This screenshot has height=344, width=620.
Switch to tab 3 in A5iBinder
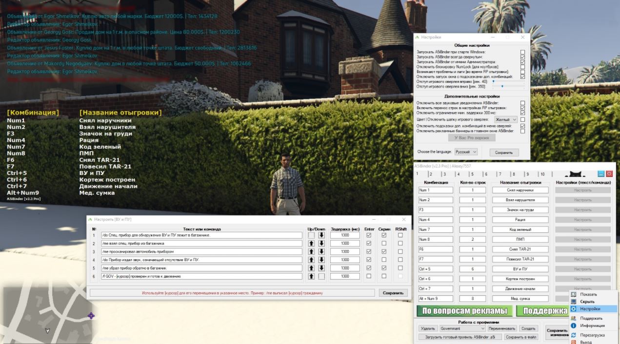[444, 174]
